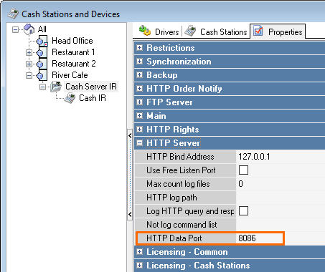Toggle Log HTTP query and response checkbox
Screen dimensions: 325x272
243,211
